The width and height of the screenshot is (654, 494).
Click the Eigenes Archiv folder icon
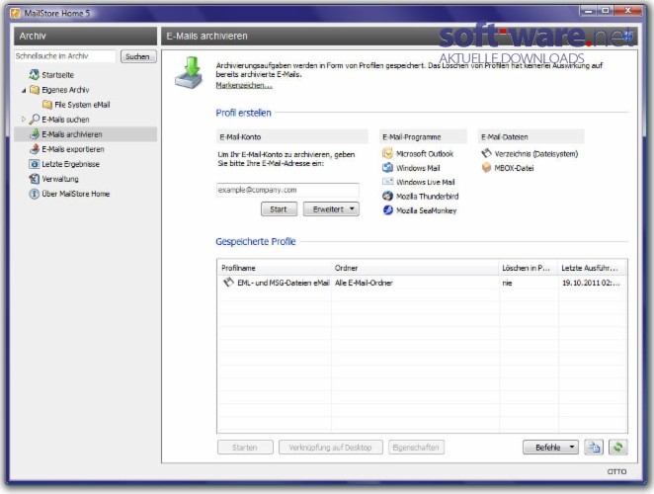pos(35,90)
